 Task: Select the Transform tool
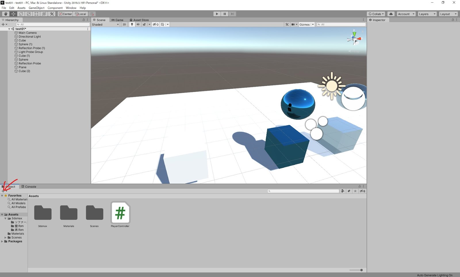(x=44, y=14)
